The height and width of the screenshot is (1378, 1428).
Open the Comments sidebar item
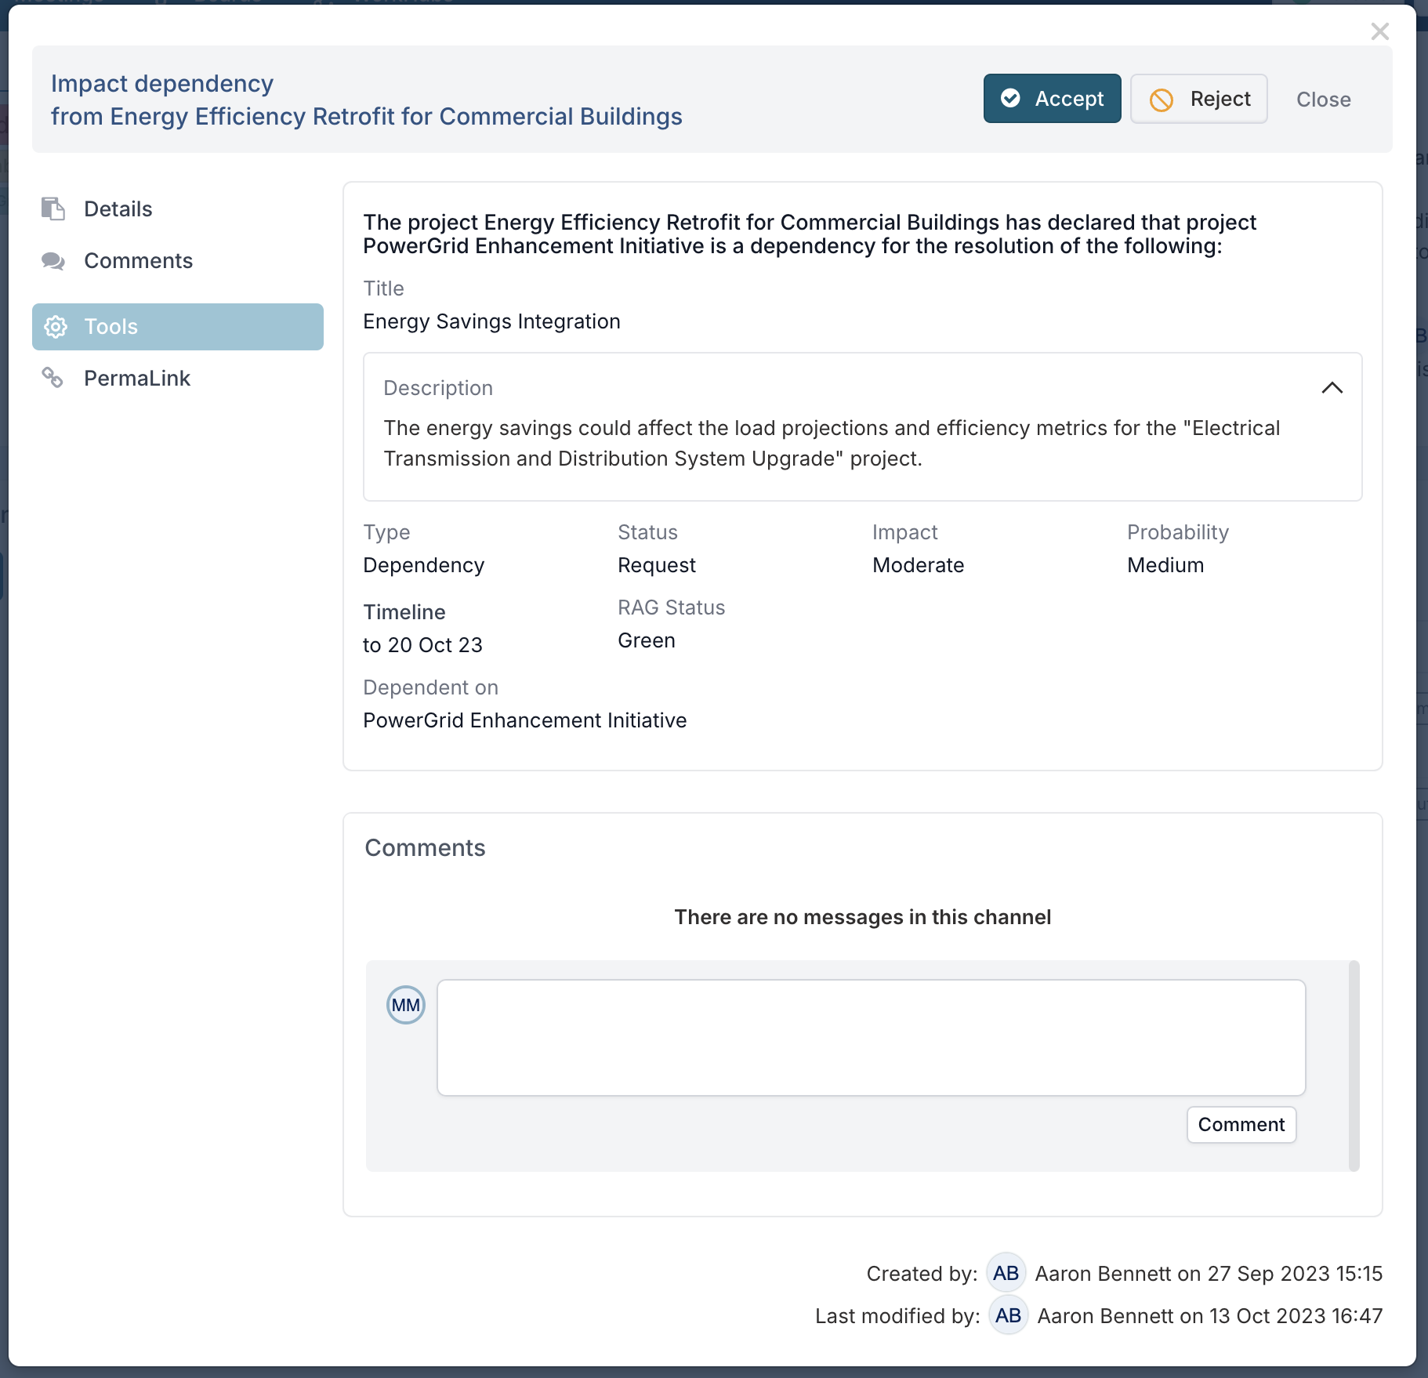177,261
